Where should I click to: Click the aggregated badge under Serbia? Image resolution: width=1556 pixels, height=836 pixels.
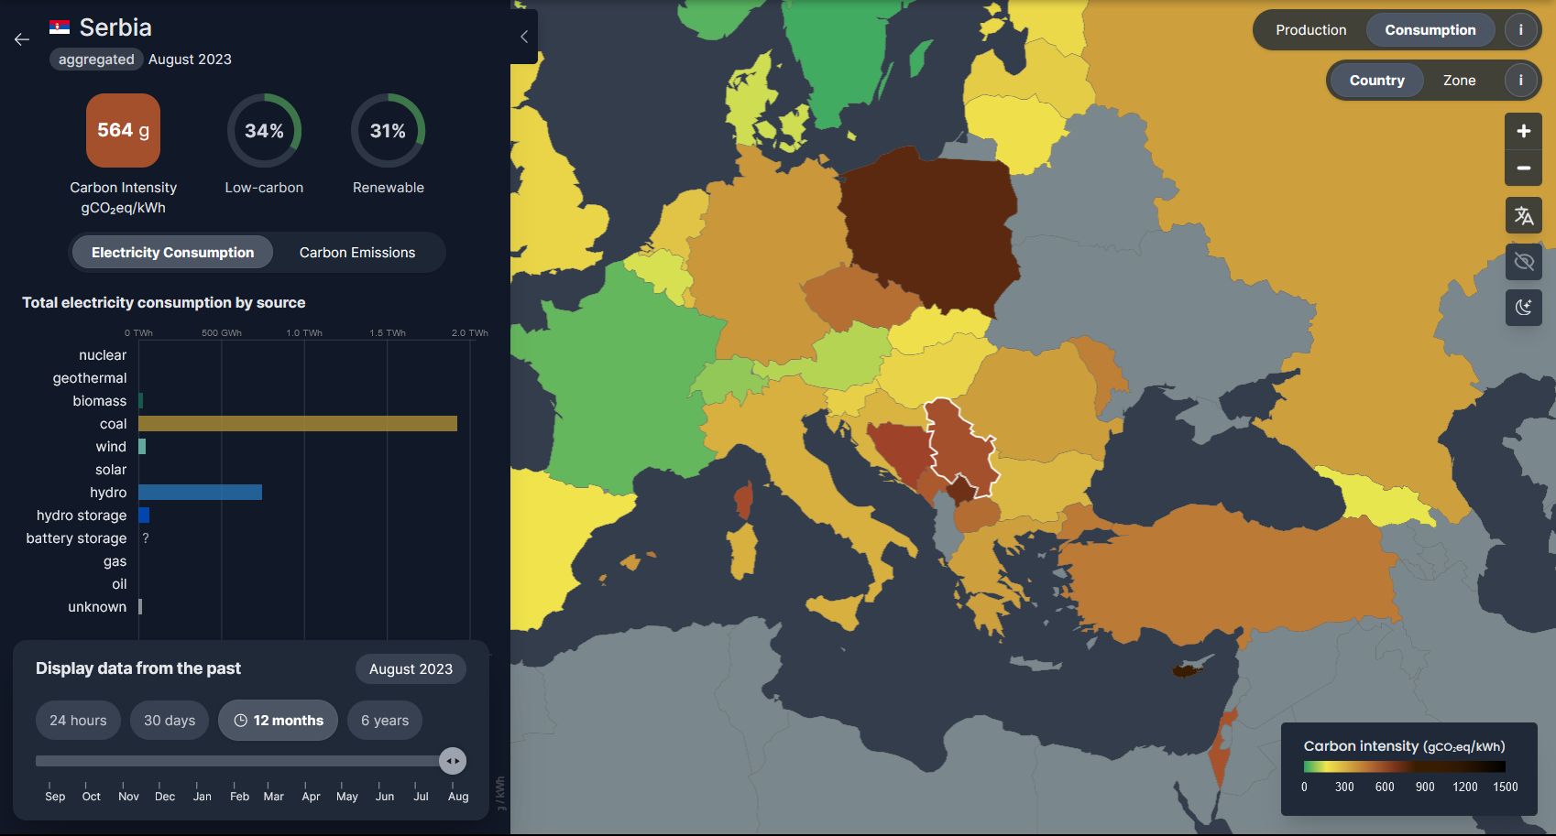[x=95, y=59]
